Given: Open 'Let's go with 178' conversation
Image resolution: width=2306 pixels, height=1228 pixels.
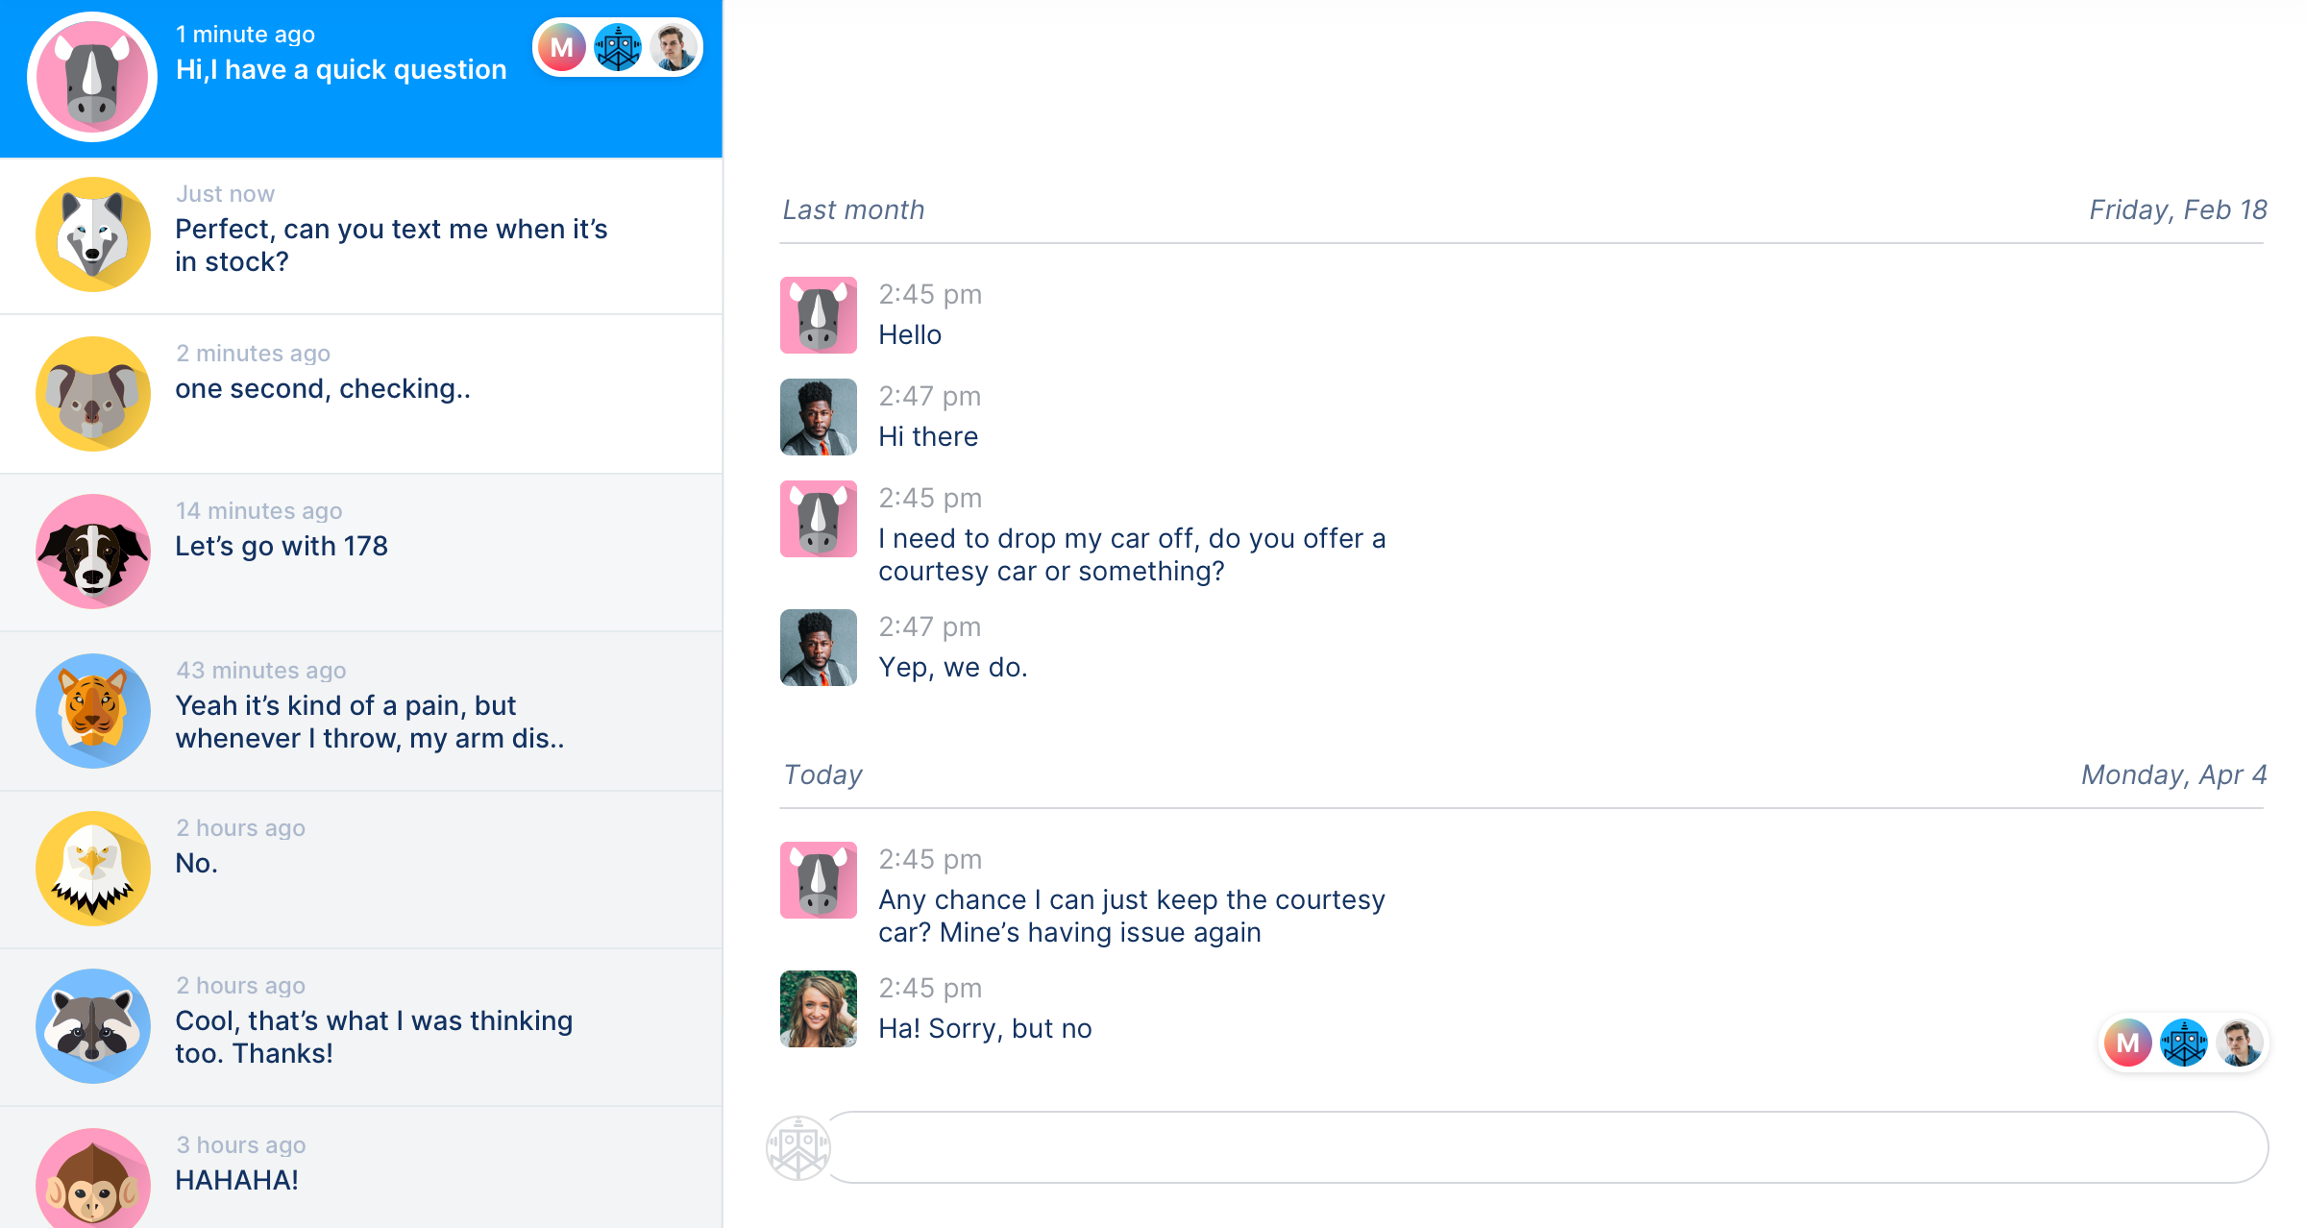Looking at the screenshot, I should [x=282, y=546].
